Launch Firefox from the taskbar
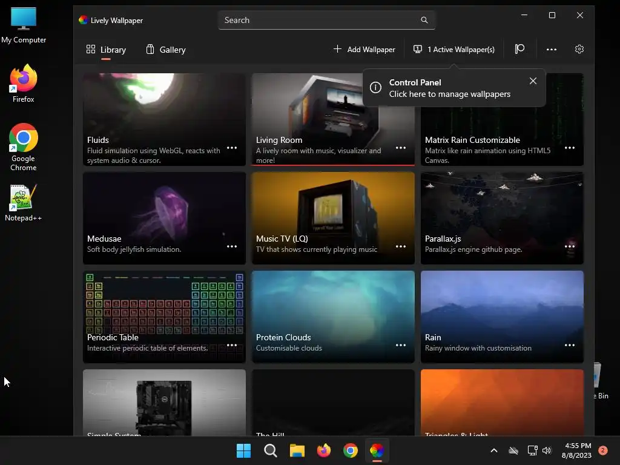 tap(324, 450)
